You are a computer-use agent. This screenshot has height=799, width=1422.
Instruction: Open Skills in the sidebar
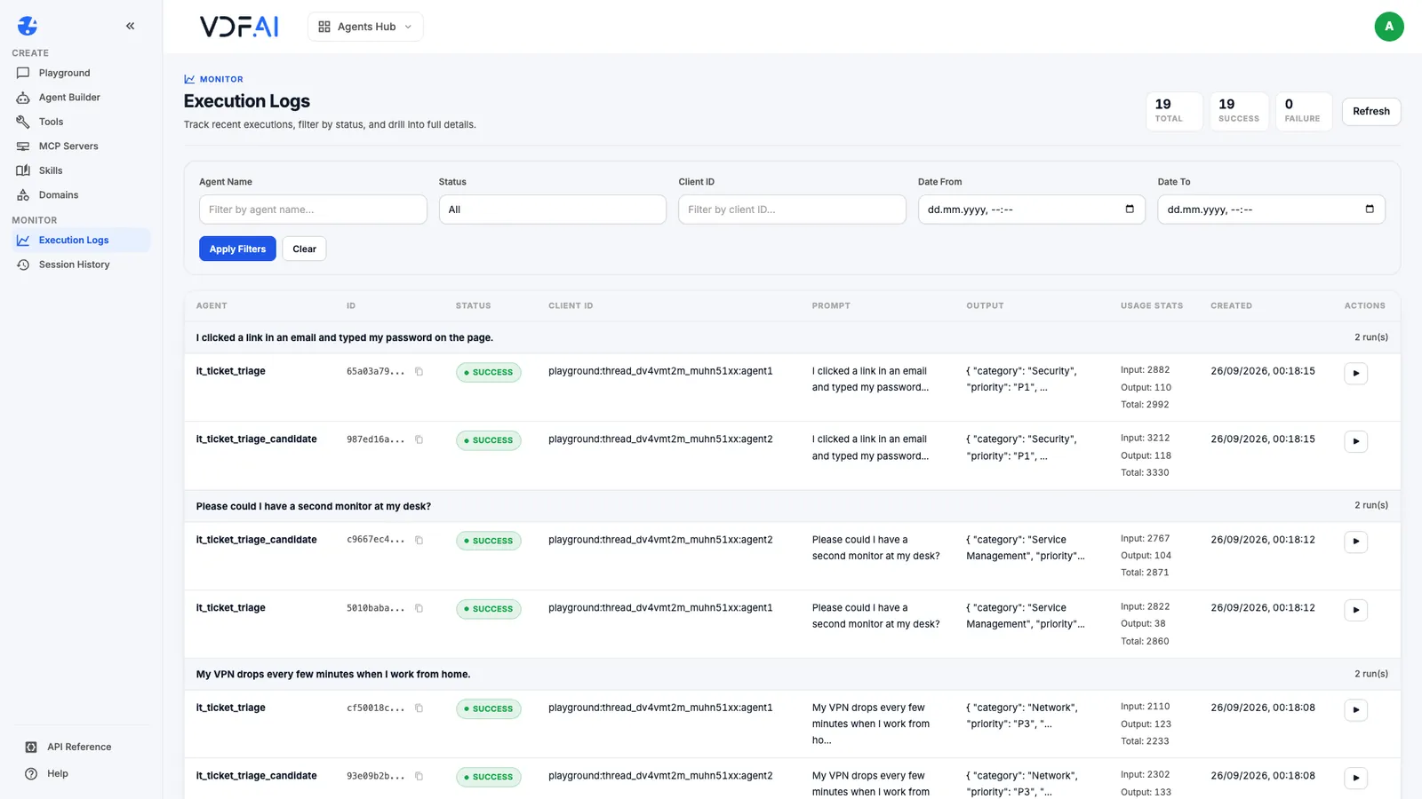(x=81, y=170)
